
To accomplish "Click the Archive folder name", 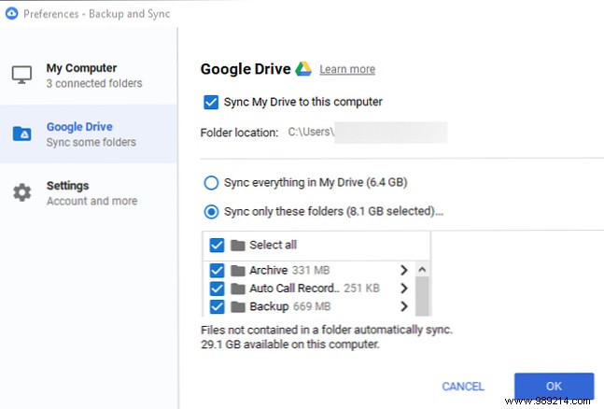I will pos(268,270).
